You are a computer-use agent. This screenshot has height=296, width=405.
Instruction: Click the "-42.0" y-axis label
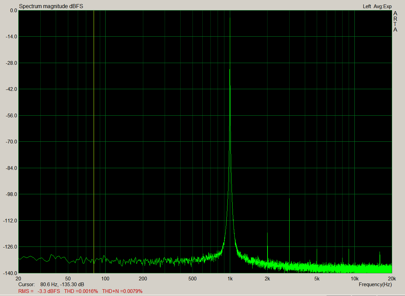coord(11,89)
